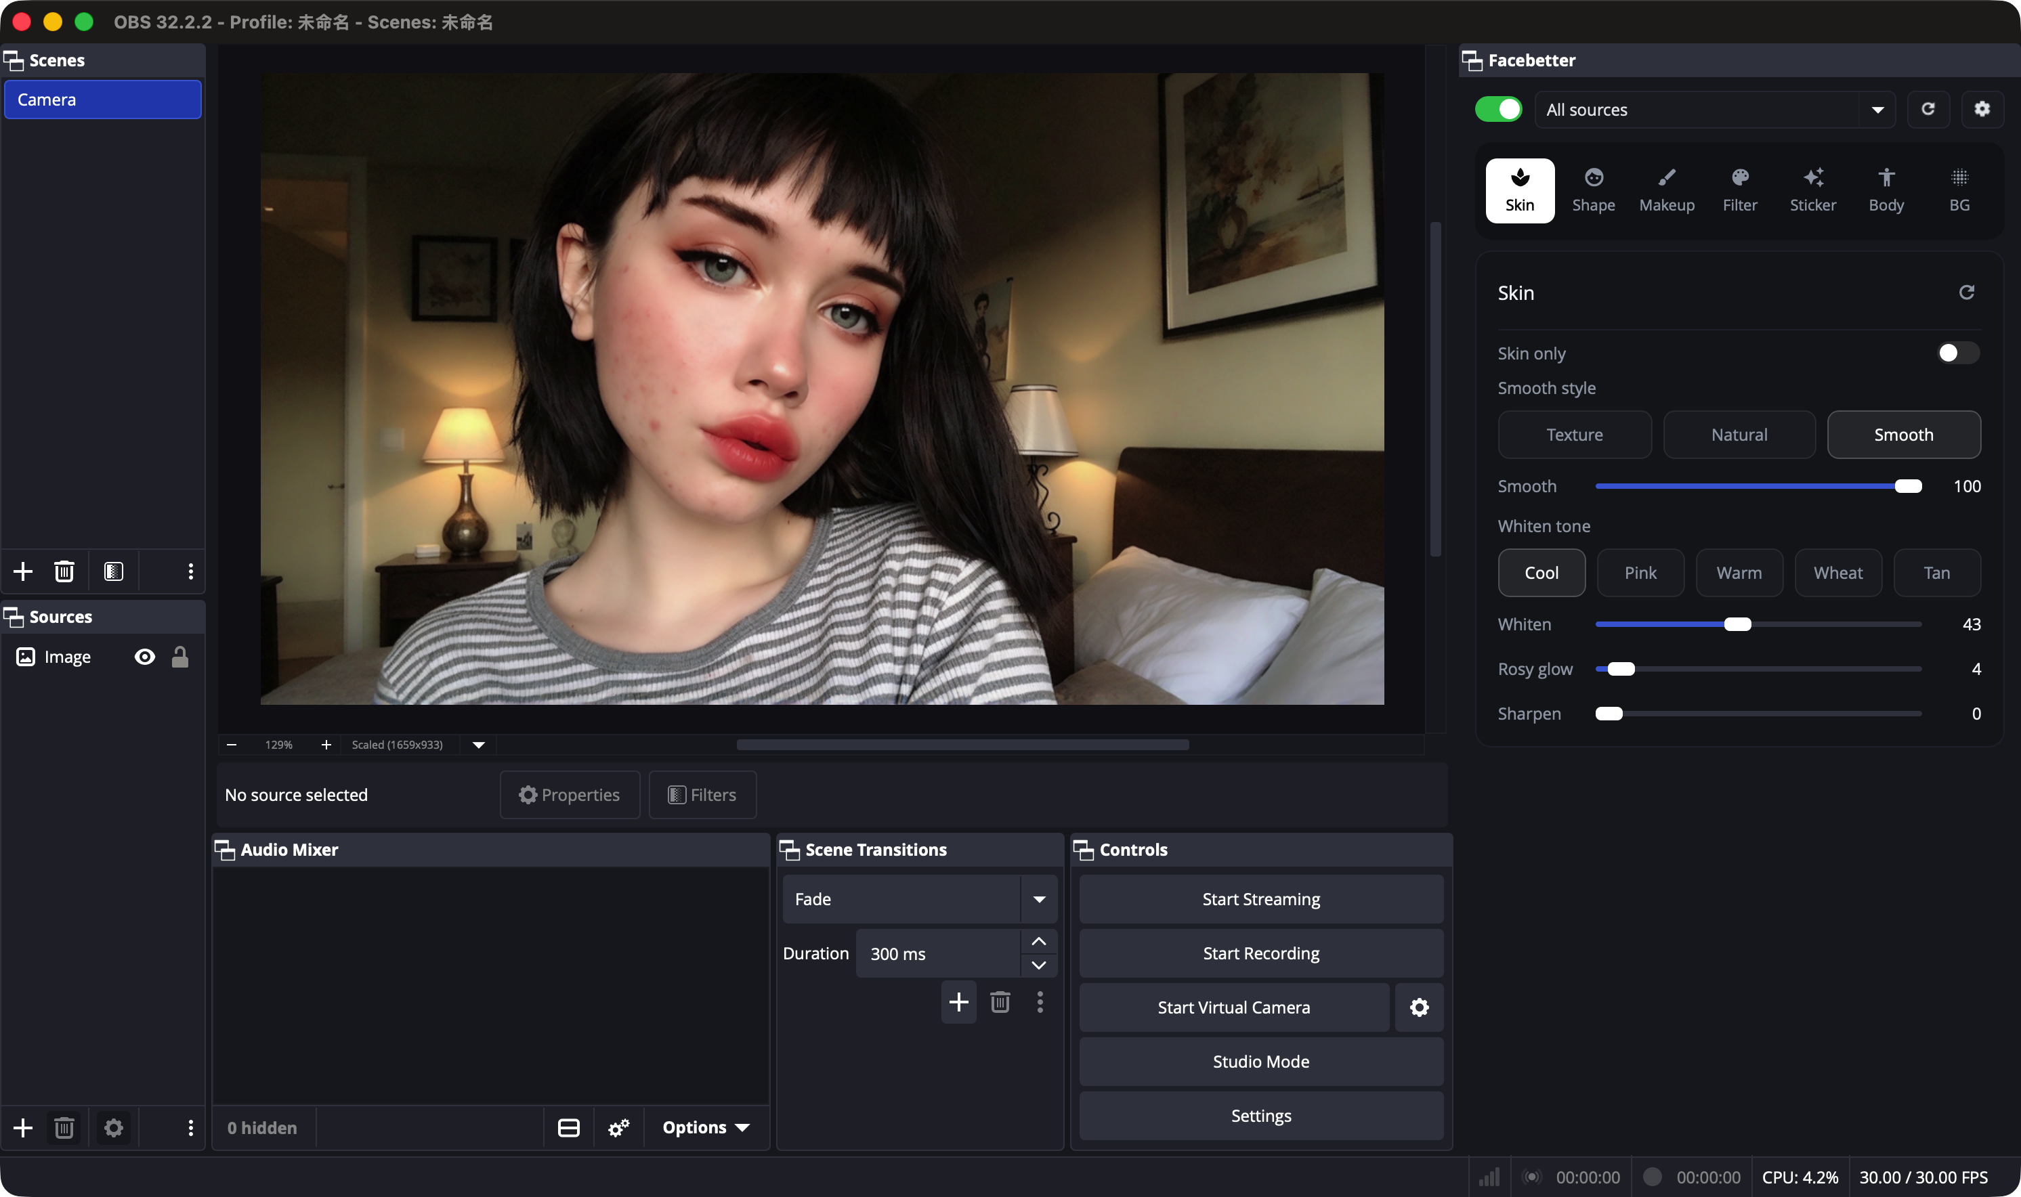This screenshot has height=1197, width=2021.
Task: Delete the selected scene via trash icon
Action: coord(64,571)
